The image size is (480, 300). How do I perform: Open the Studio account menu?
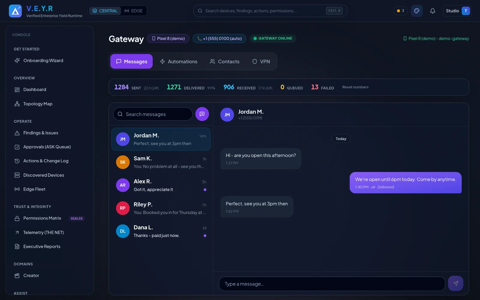pyautogui.click(x=457, y=11)
